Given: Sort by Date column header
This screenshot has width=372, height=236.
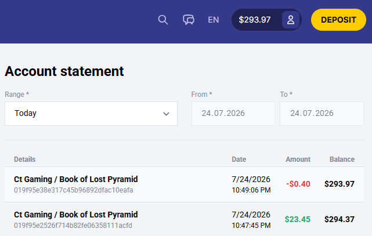Looking at the screenshot, I should (239, 159).
